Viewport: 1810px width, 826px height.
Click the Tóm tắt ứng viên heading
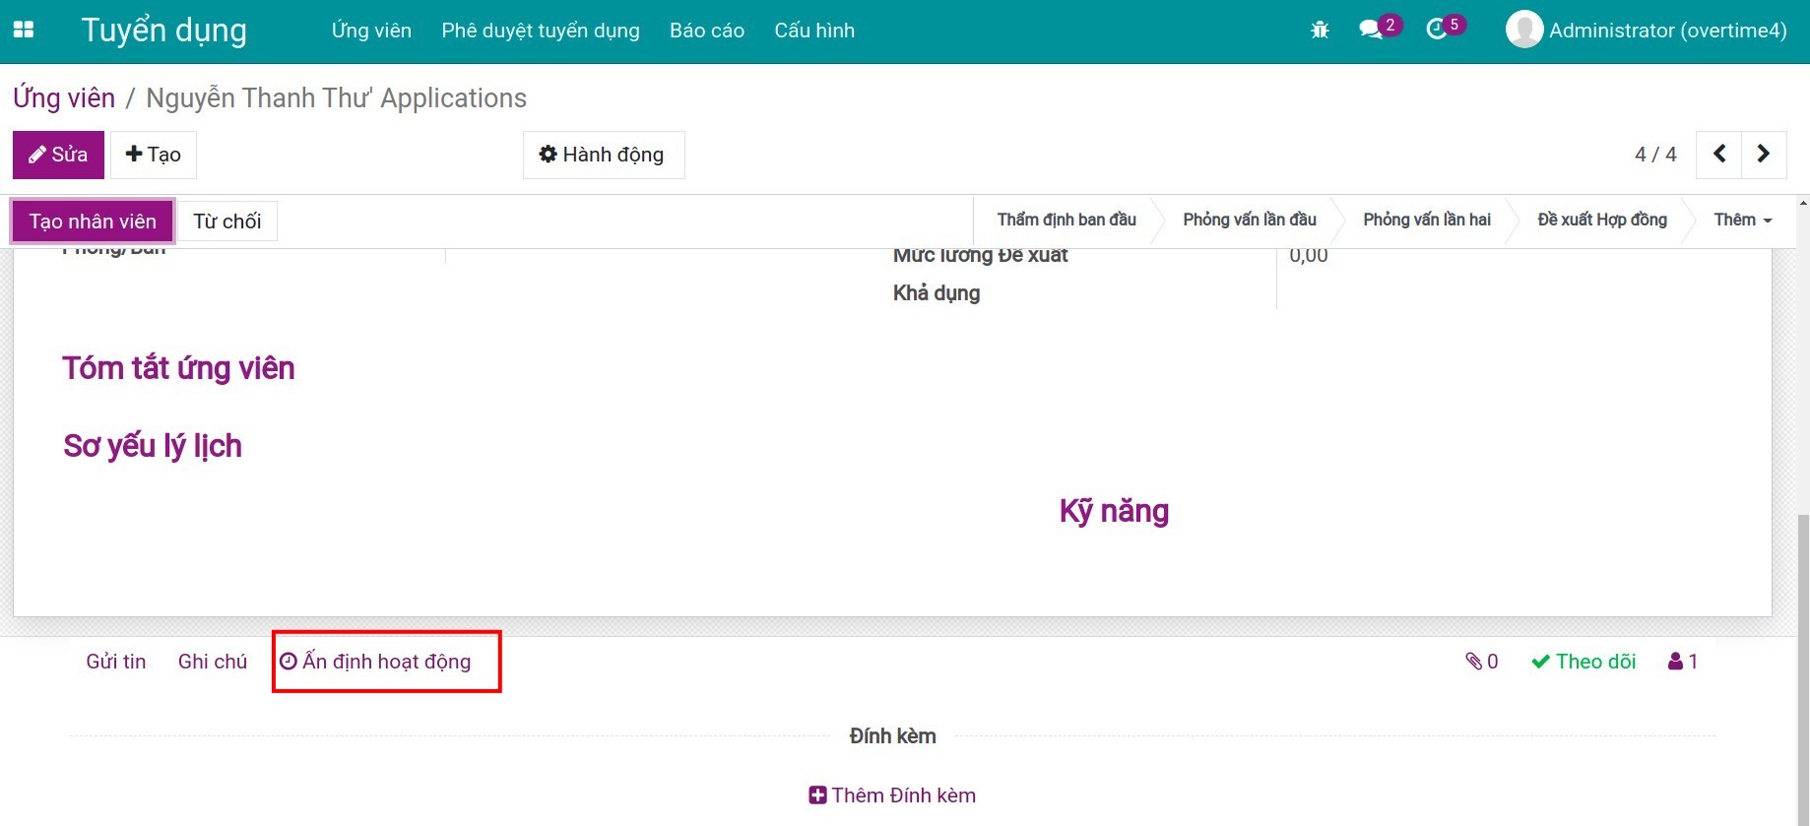(x=178, y=368)
